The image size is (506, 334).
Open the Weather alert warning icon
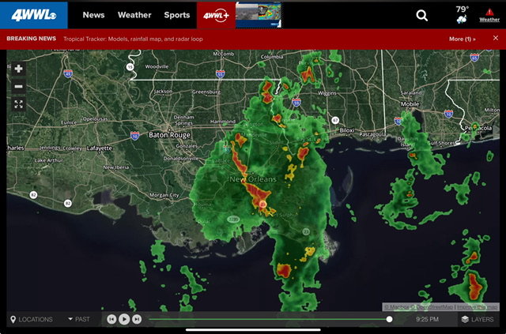coord(489,15)
